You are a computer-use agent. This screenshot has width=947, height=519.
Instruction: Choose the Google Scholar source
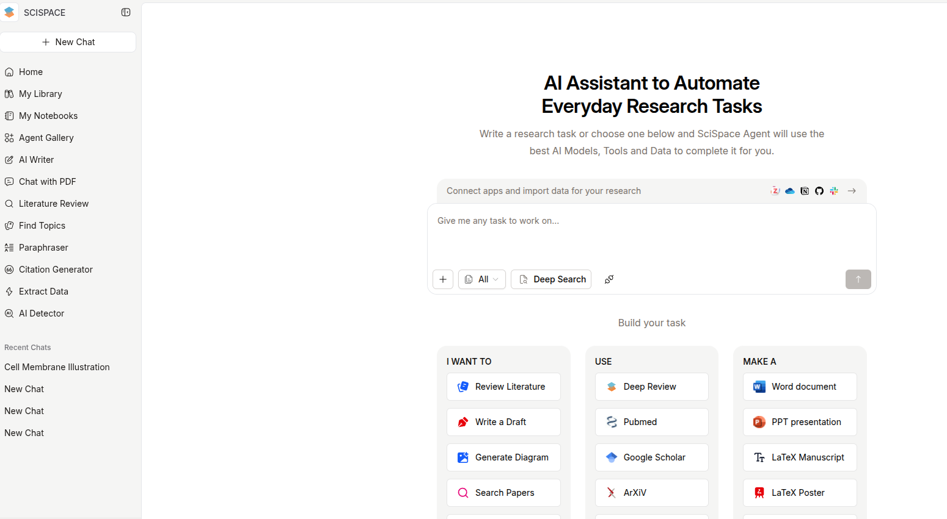point(652,457)
